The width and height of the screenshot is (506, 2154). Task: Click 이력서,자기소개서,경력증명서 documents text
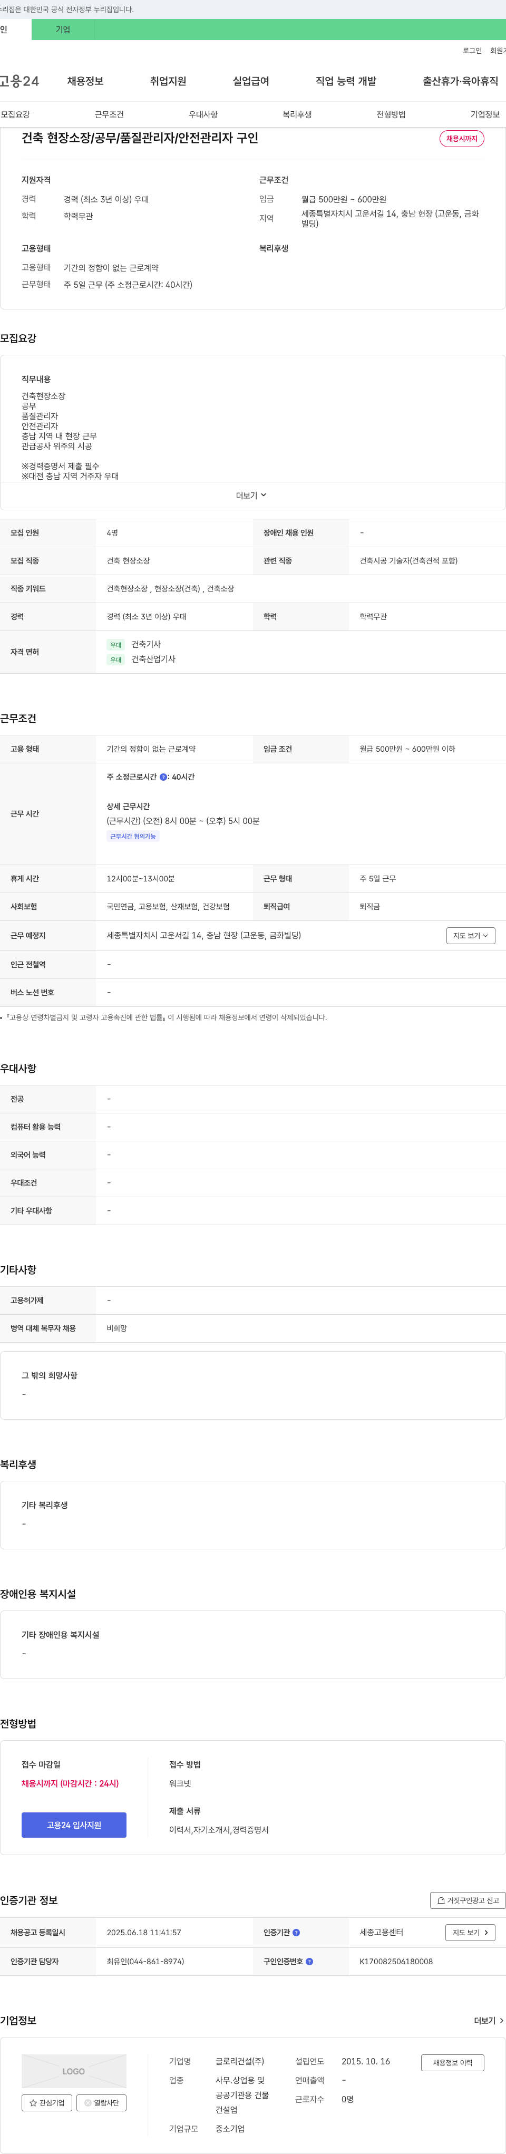[x=219, y=1830]
